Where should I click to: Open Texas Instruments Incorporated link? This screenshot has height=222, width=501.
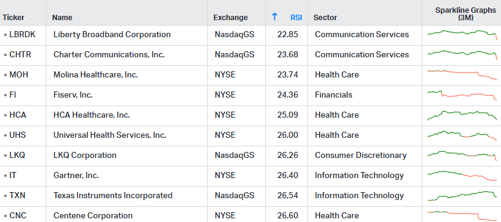(113, 196)
